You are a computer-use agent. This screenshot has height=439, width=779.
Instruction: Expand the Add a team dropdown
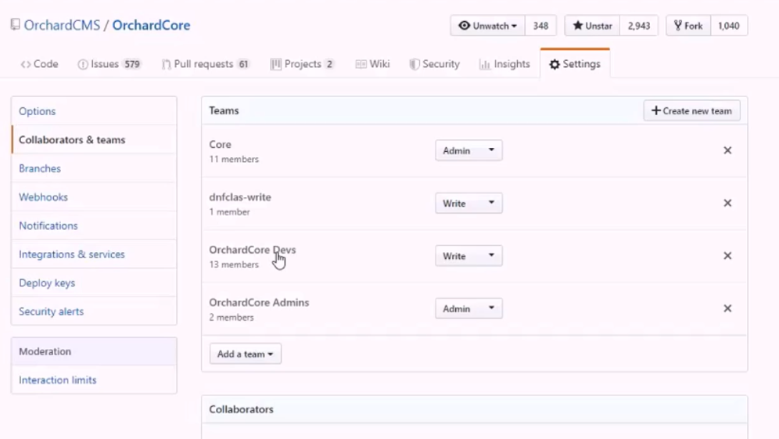245,354
